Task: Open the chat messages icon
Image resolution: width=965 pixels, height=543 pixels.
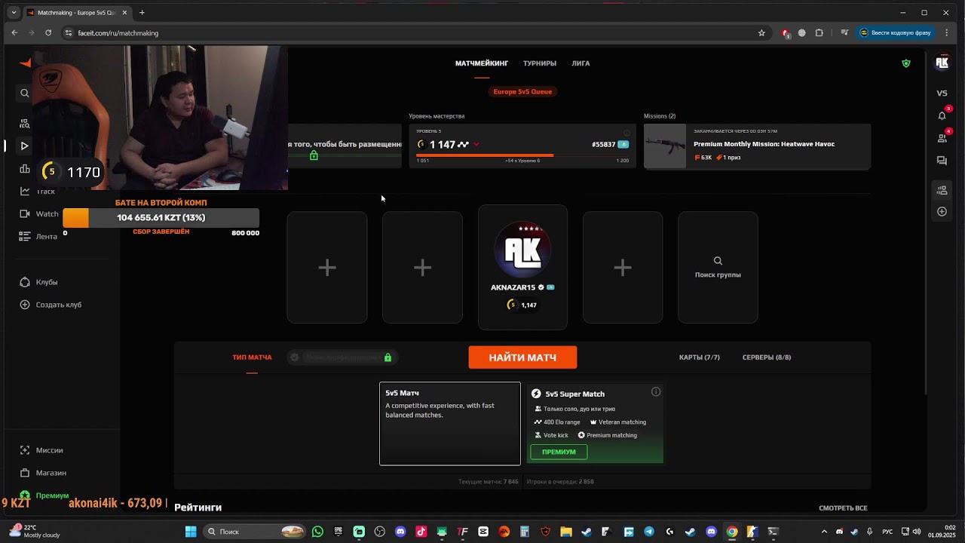Action: 942,161
